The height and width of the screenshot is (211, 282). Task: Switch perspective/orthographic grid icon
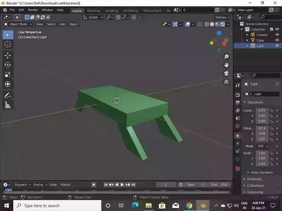[x=226, y=82]
